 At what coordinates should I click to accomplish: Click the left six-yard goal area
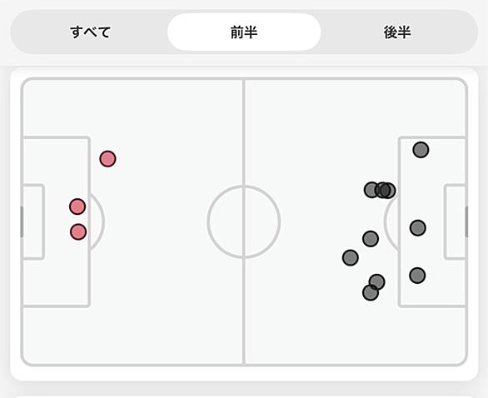[x=33, y=221]
